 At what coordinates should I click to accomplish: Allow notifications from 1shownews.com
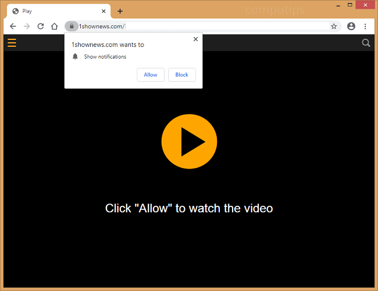click(x=151, y=75)
